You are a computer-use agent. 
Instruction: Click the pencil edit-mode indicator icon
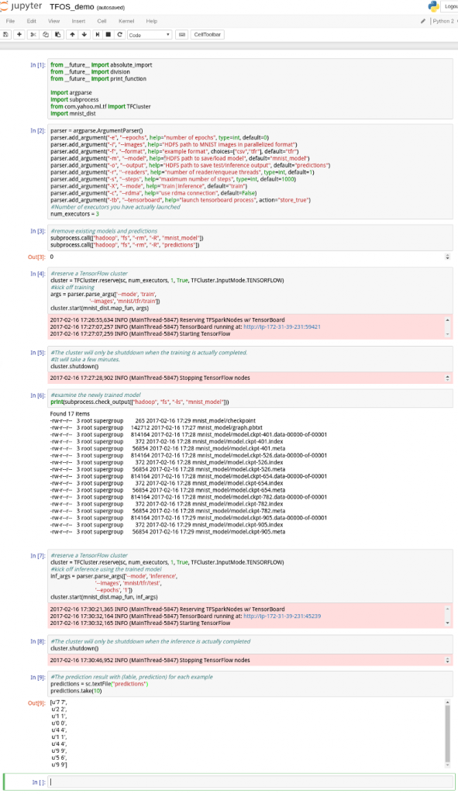423,21
